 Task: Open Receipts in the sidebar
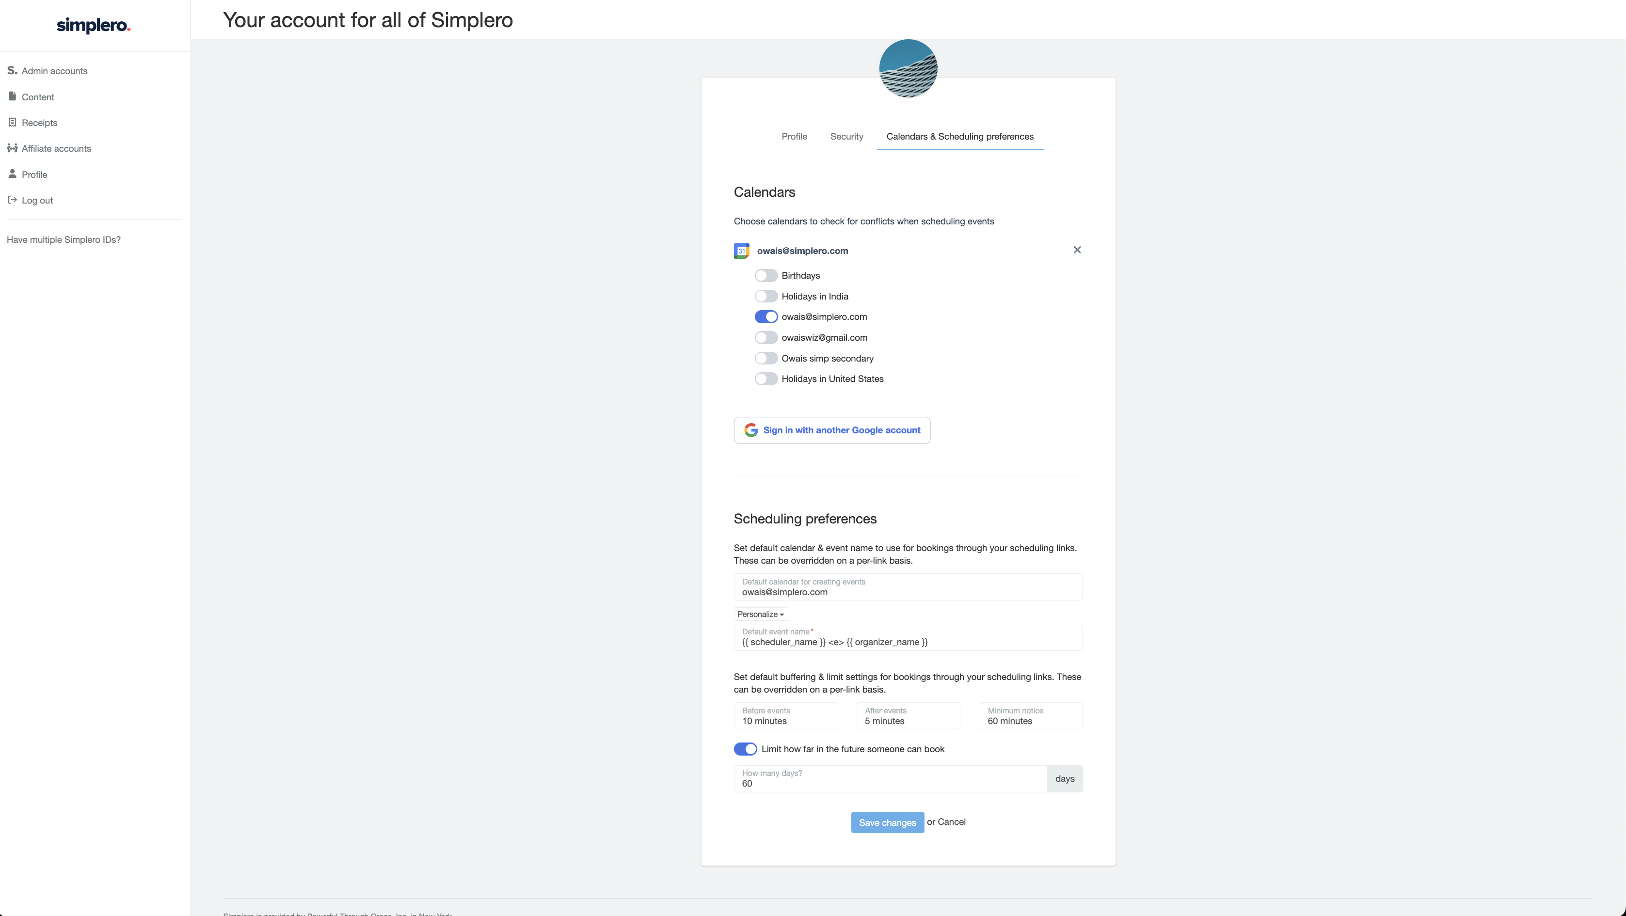(39, 123)
